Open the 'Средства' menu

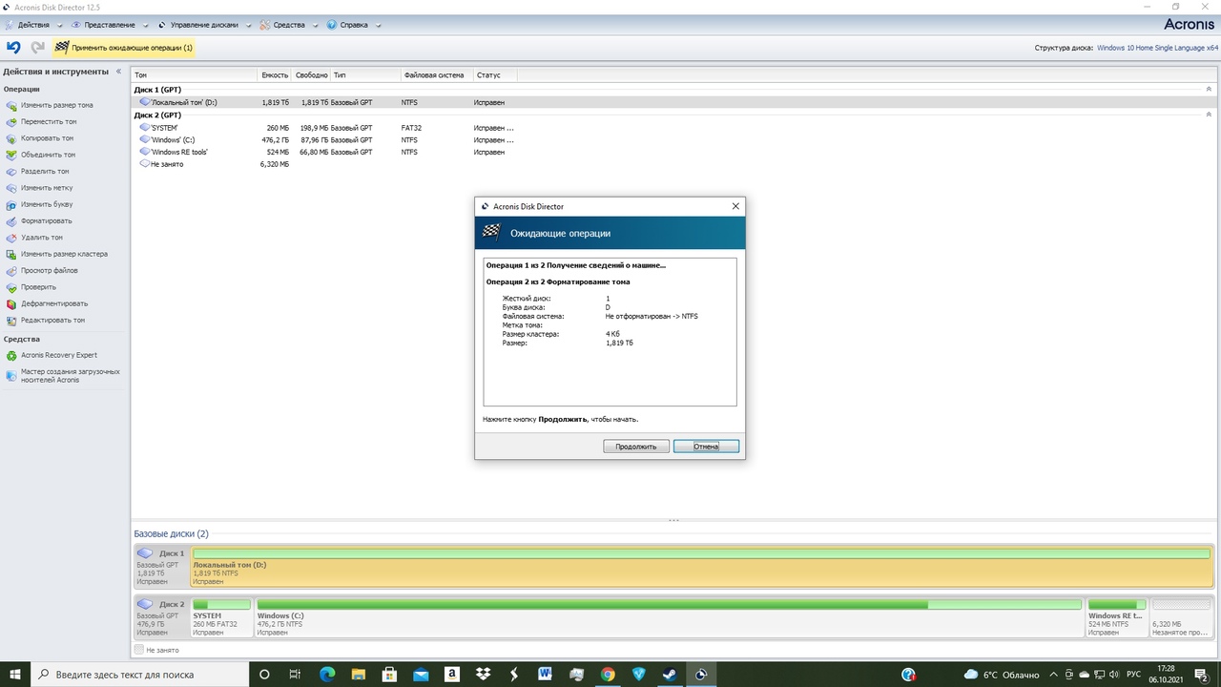(288, 25)
